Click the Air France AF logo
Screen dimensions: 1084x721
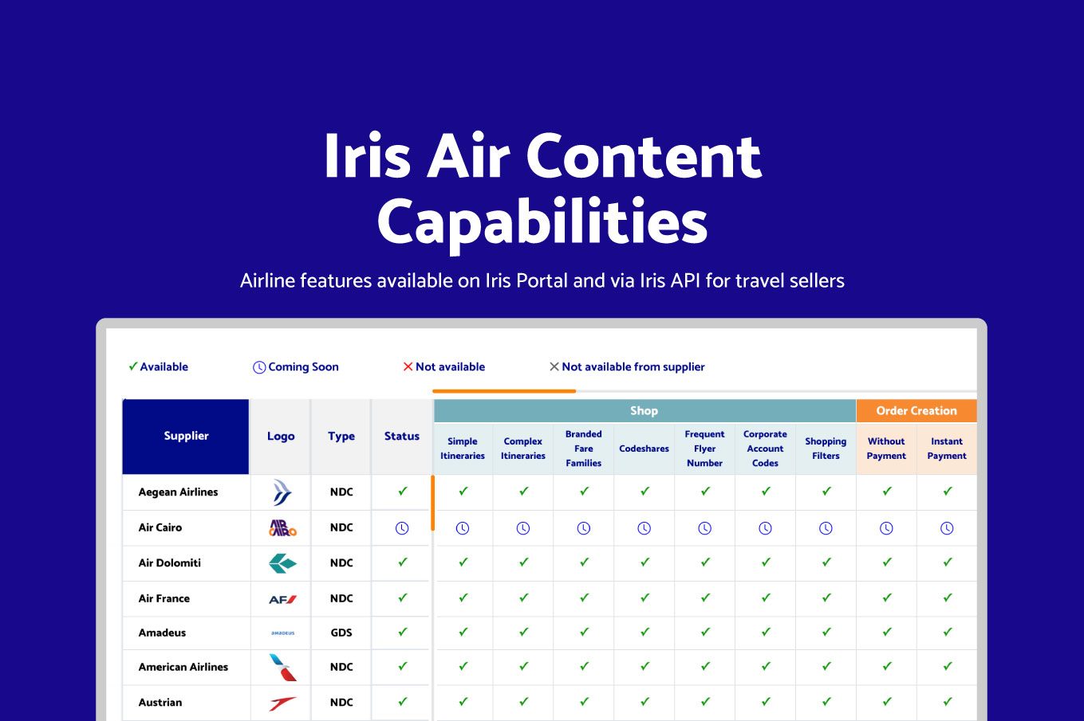click(x=282, y=599)
